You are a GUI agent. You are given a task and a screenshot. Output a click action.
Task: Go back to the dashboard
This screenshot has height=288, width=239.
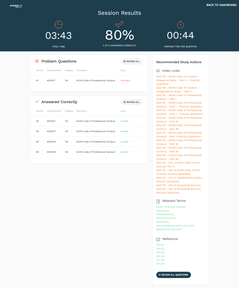[x=221, y=5]
